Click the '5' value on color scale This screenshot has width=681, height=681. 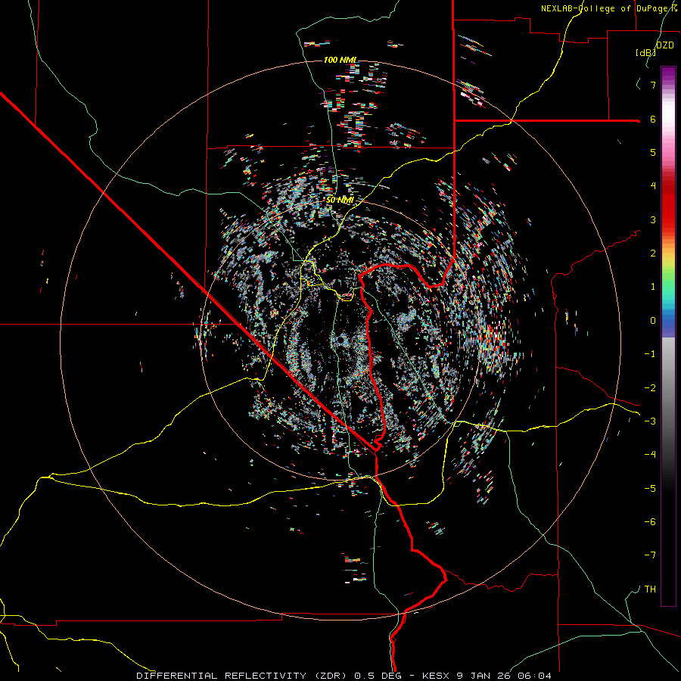tap(653, 152)
